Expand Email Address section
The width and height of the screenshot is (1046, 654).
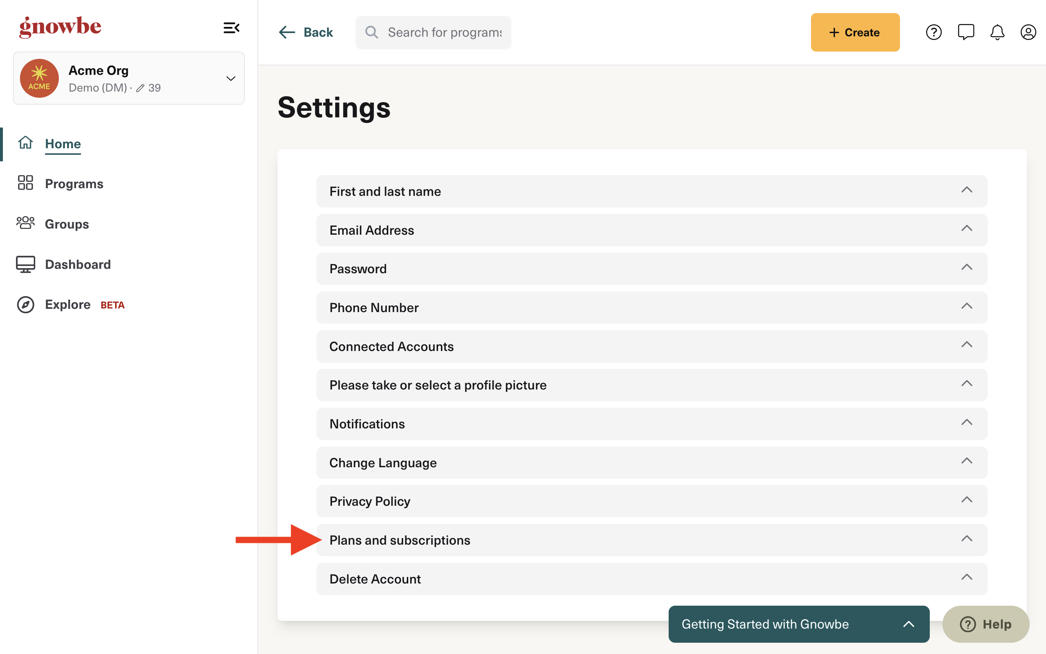(x=652, y=230)
